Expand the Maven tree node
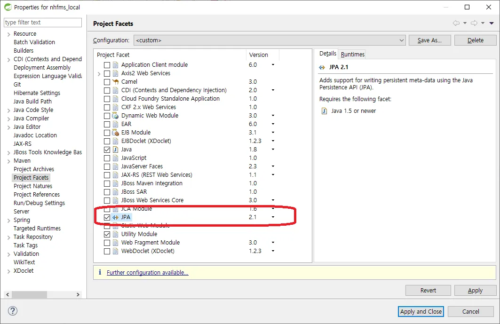The image size is (500, 324). (8, 161)
